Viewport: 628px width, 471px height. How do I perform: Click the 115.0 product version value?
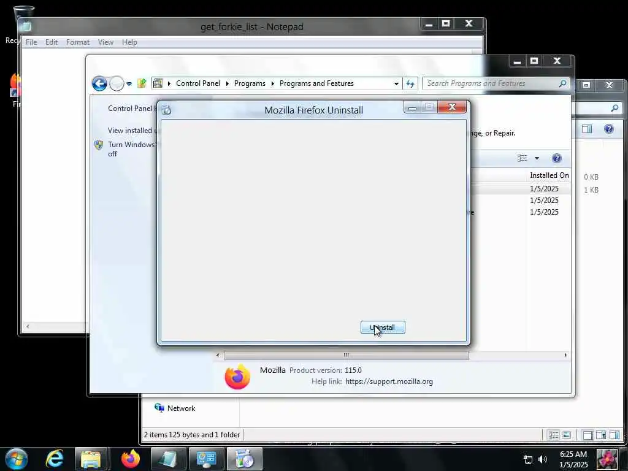(x=353, y=370)
